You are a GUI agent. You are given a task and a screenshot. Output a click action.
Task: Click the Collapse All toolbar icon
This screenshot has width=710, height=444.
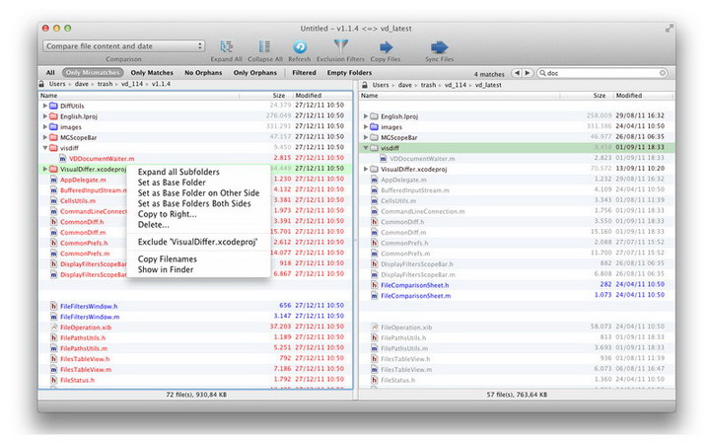coord(263,46)
